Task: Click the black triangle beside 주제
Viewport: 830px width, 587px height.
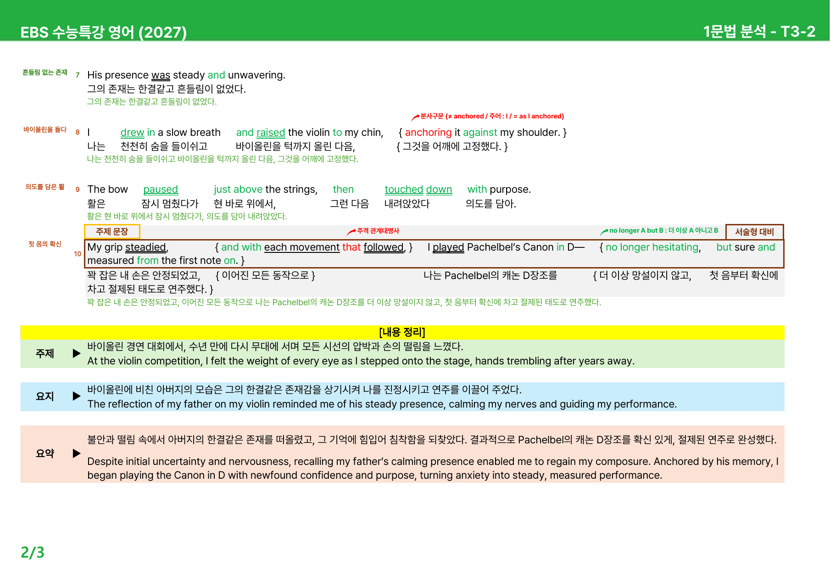Action: coord(77,353)
